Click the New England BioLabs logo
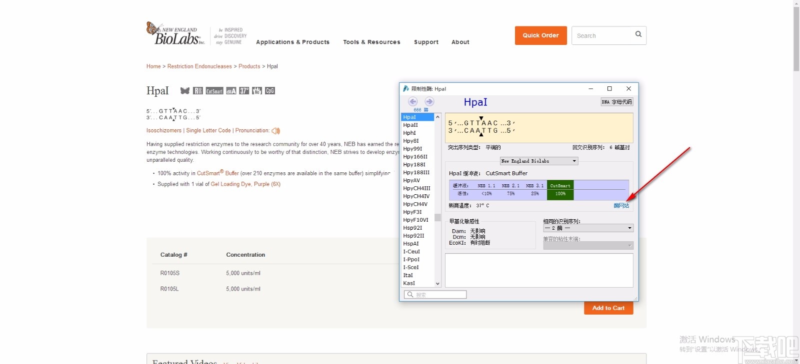The image size is (800, 364). (x=175, y=34)
